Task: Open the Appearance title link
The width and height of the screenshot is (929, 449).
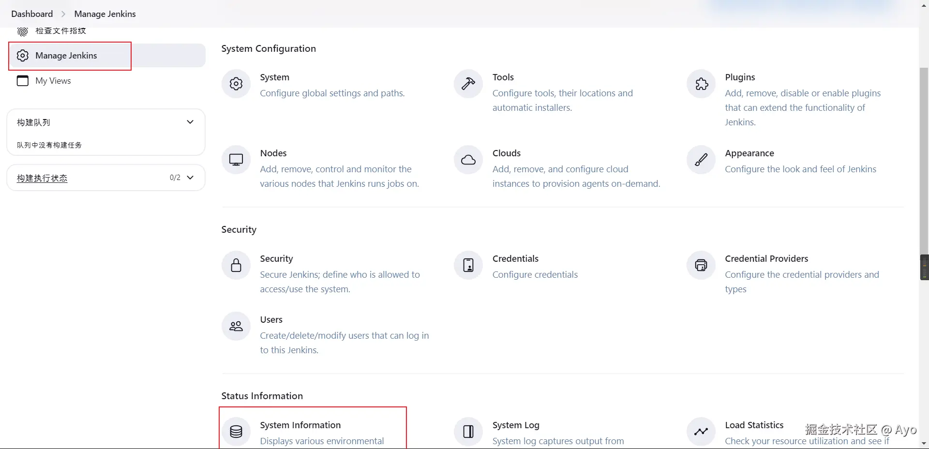Action: point(749,153)
